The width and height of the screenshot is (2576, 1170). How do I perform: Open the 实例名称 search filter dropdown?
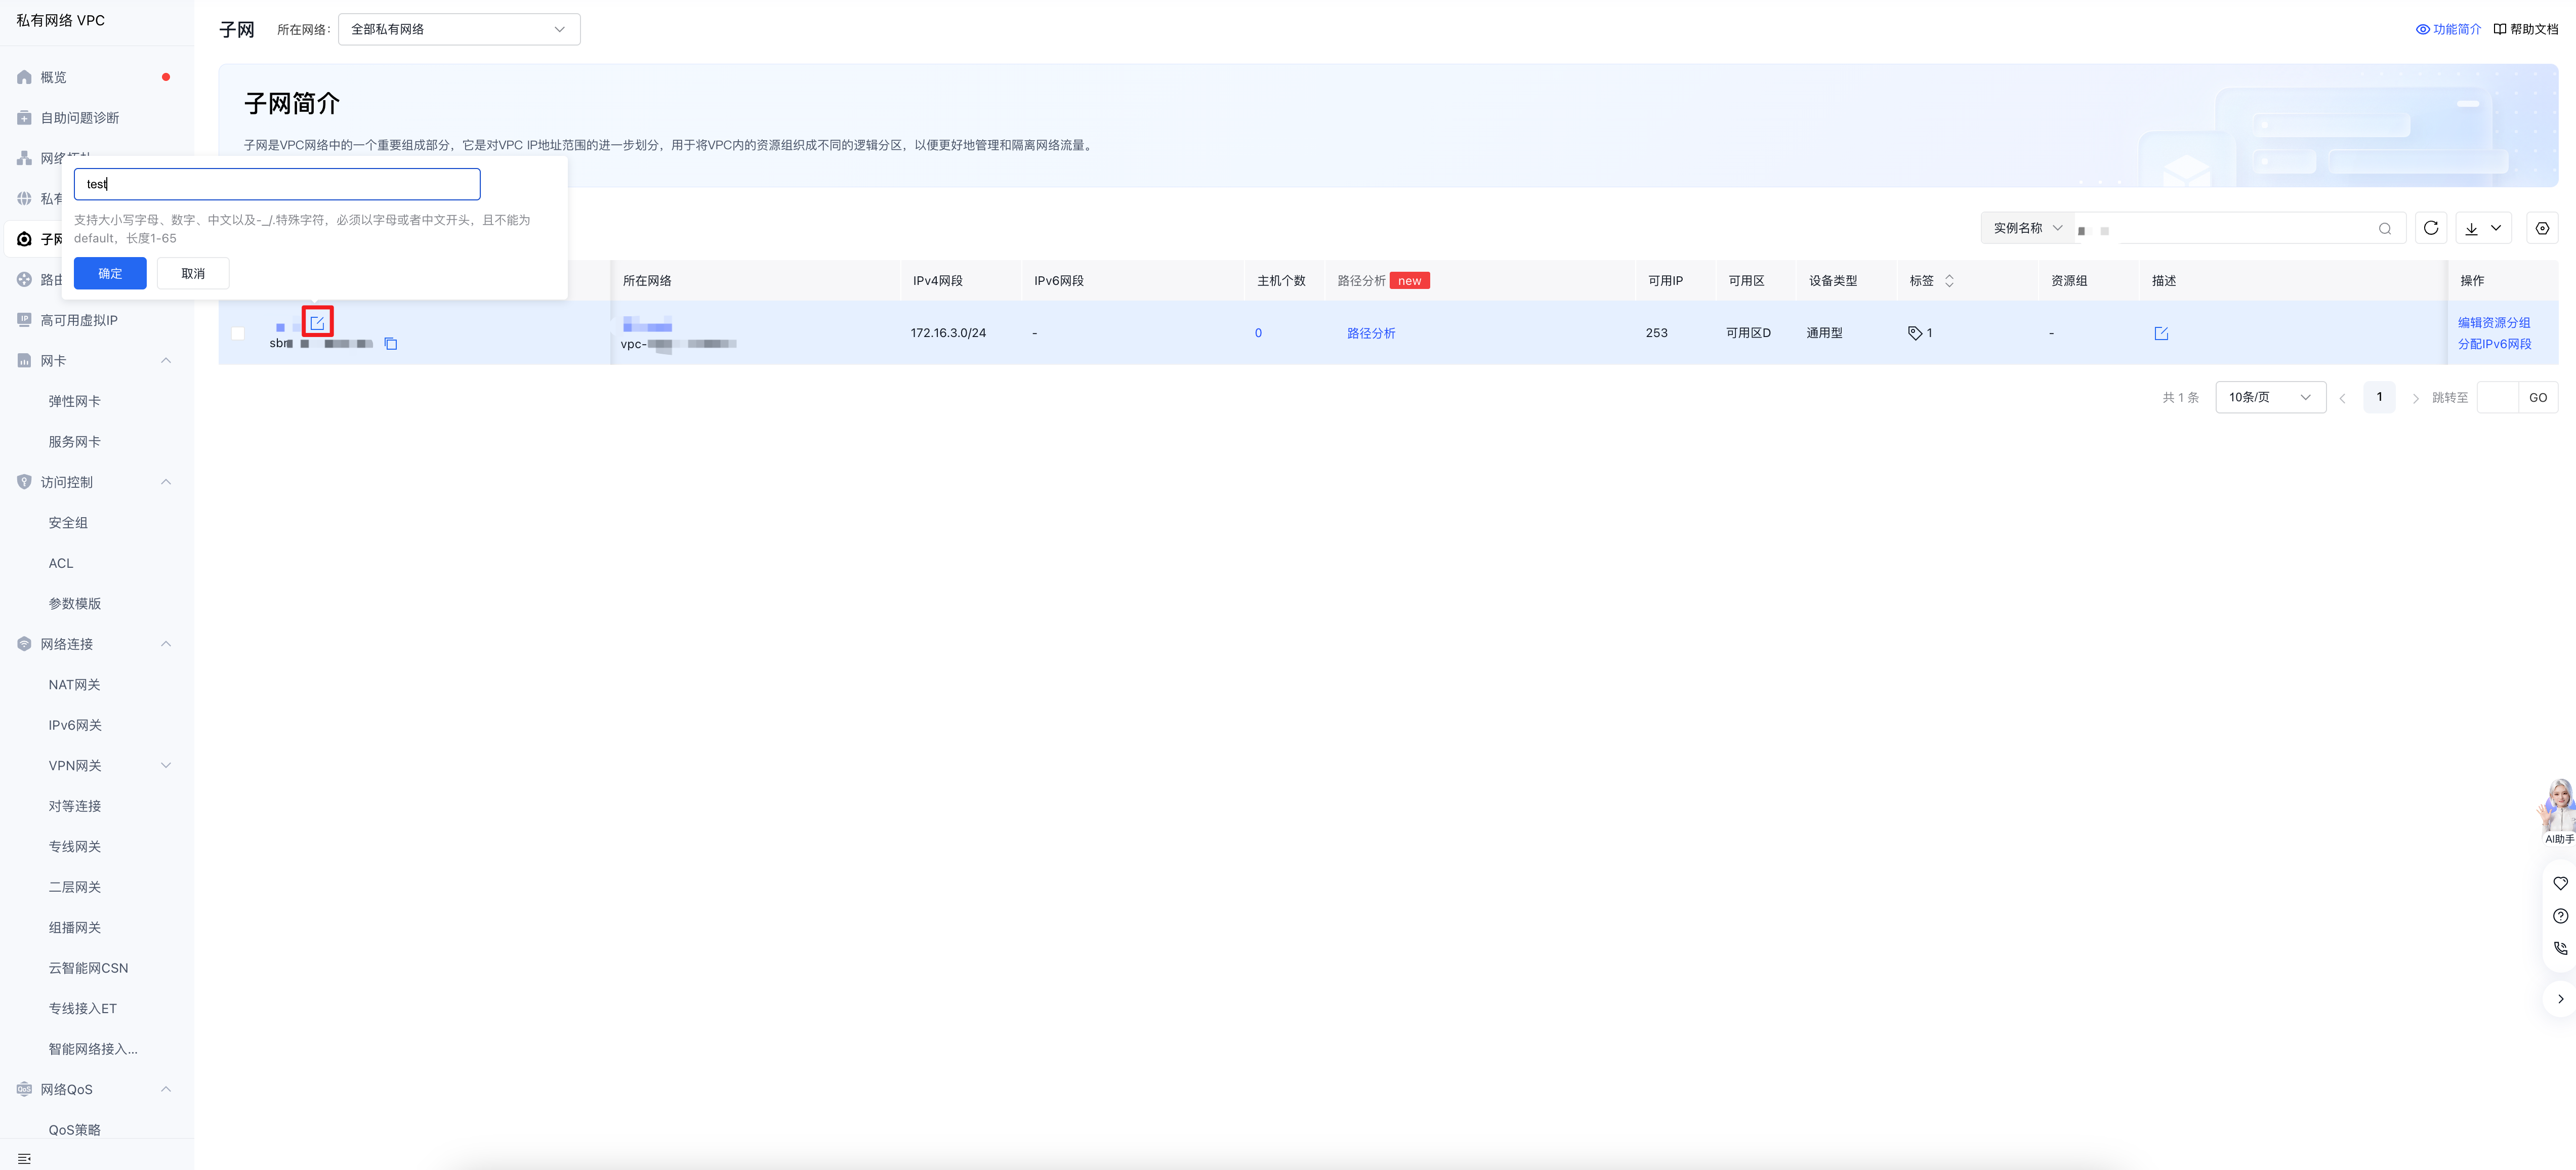coord(2027,228)
